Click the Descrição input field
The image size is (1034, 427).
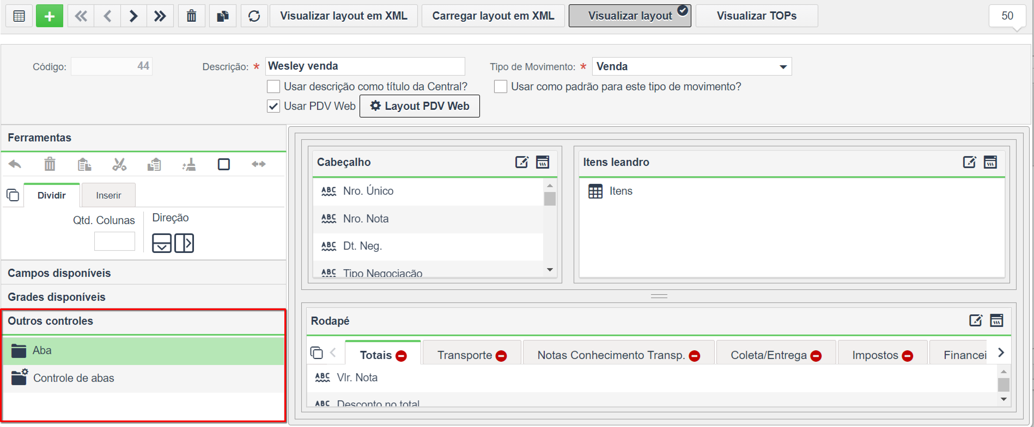point(365,66)
